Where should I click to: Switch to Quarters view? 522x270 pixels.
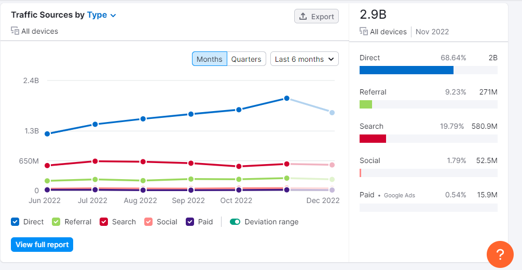click(x=246, y=59)
